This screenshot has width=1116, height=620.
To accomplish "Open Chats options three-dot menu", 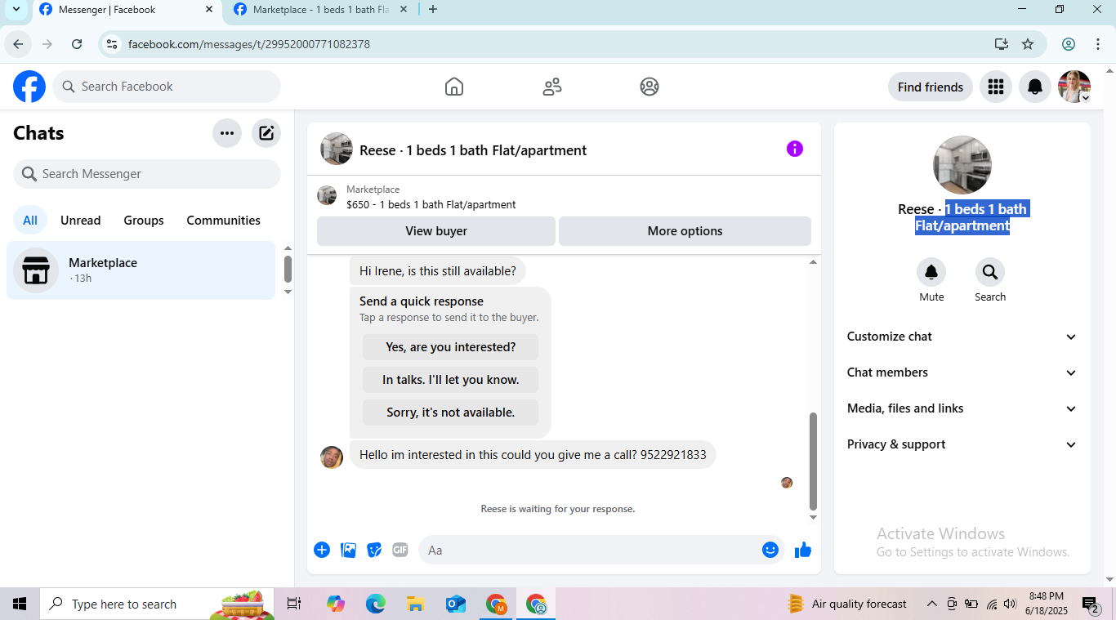I will tap(227, 133).
